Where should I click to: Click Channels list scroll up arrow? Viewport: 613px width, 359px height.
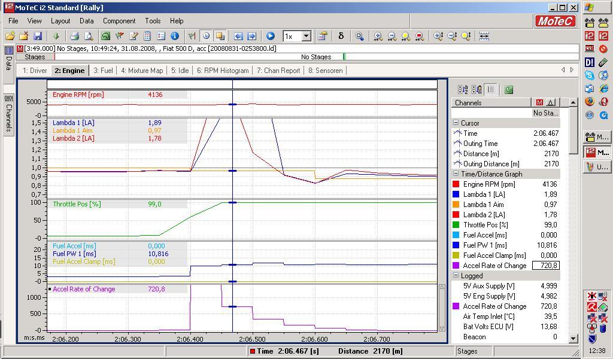tap(573, 102)
